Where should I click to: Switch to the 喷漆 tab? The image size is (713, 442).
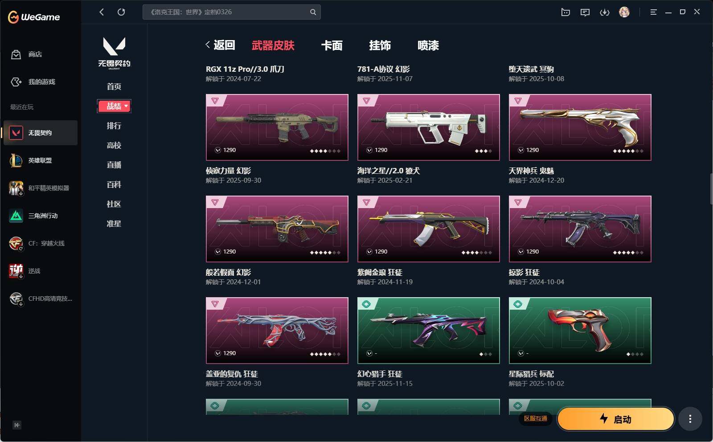(x=428, y=45)
